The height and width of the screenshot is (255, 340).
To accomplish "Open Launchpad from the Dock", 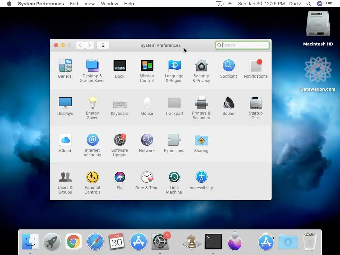I will [52, 241].
